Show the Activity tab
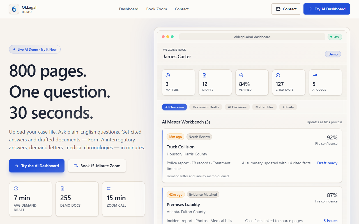 288,107
